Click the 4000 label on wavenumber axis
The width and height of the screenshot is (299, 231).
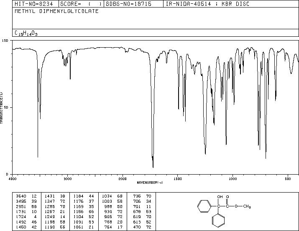tap(13, 179)
